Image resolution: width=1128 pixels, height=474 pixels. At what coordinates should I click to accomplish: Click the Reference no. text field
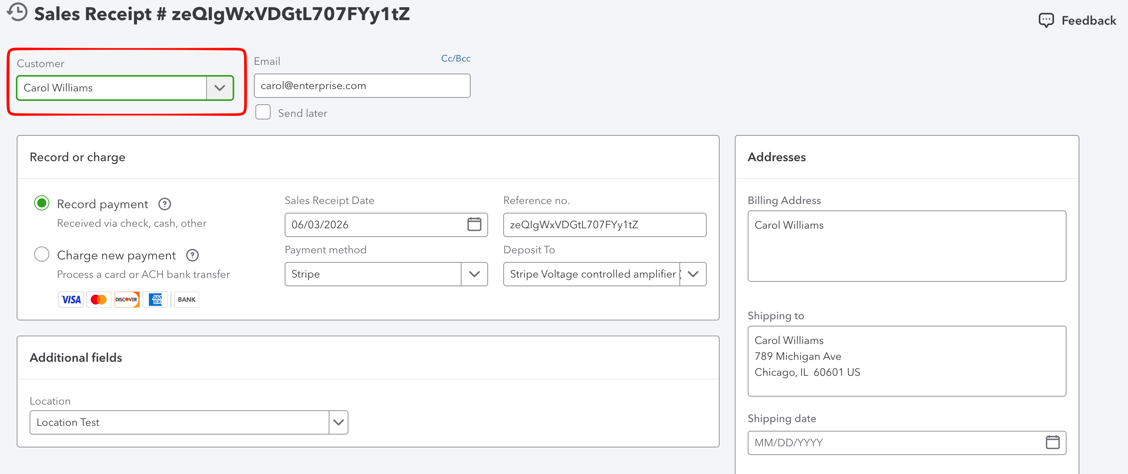pyautogui.click(x=605, y=225)
